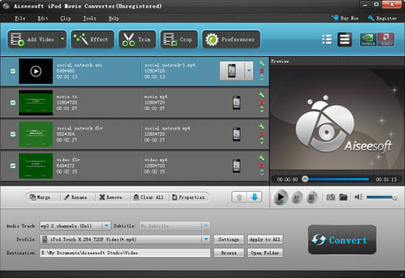Uncheck social network.flv checkbox

(x=13, y=134)
